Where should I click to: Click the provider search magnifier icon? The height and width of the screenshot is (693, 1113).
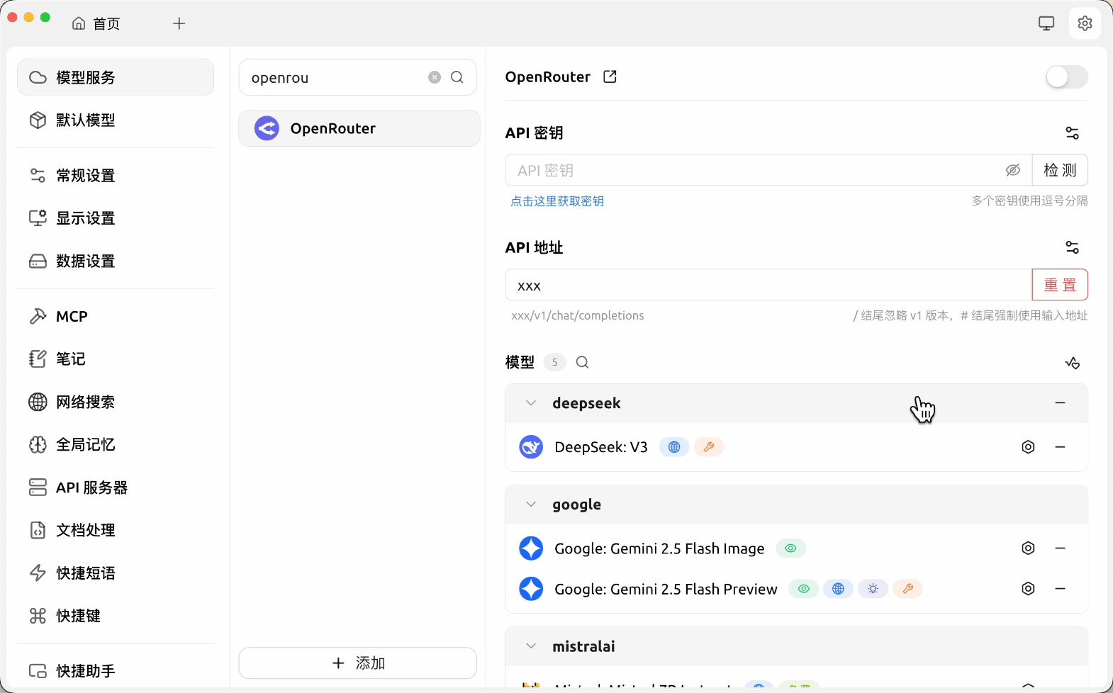pyautogui.click(x=457, y=77)
